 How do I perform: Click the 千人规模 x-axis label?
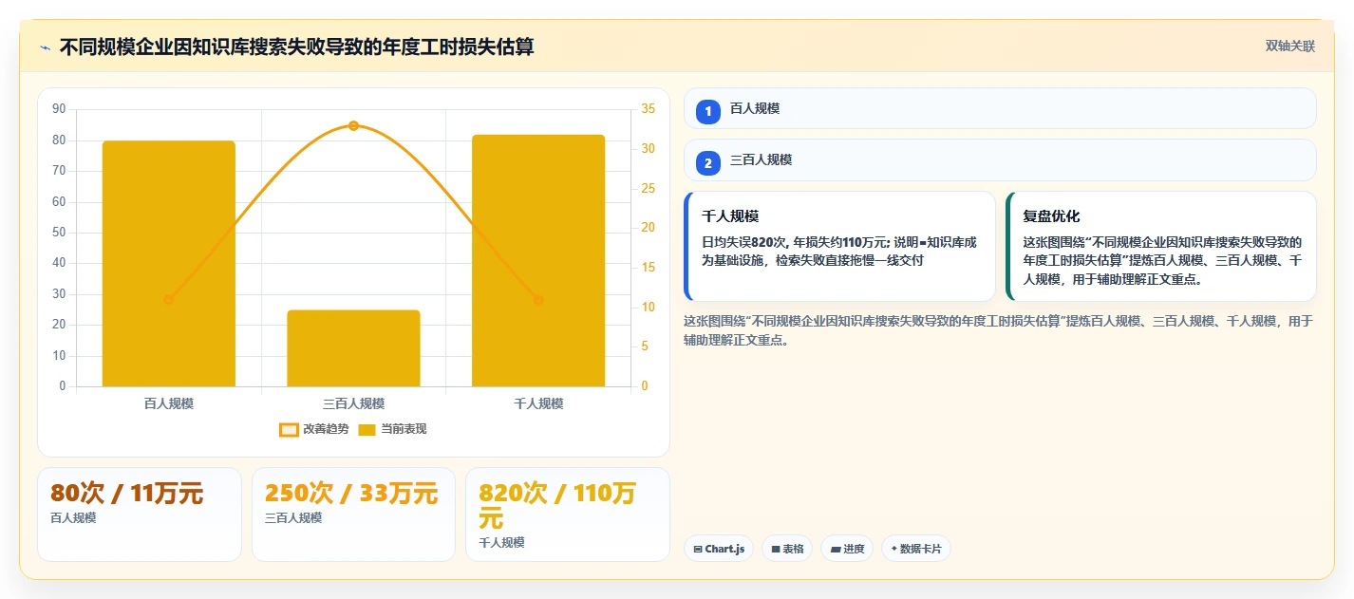538,403
